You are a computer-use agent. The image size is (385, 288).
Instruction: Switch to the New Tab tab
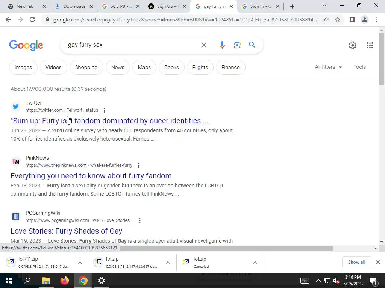pos(25,6)
